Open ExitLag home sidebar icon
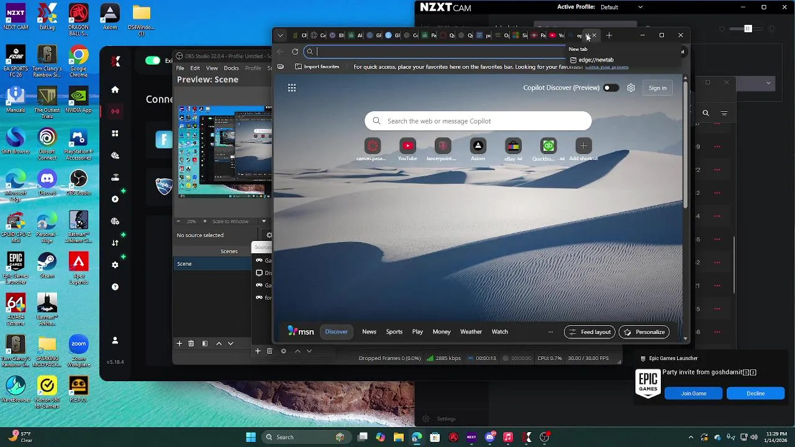This screenshot has height=447, width=795. tap(115, 89)
